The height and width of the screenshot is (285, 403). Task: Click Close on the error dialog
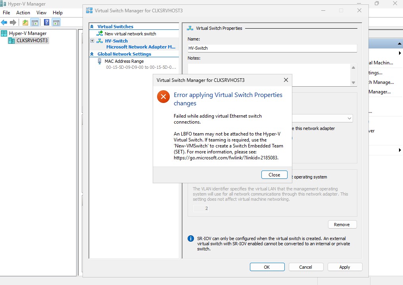coord(274,175)
